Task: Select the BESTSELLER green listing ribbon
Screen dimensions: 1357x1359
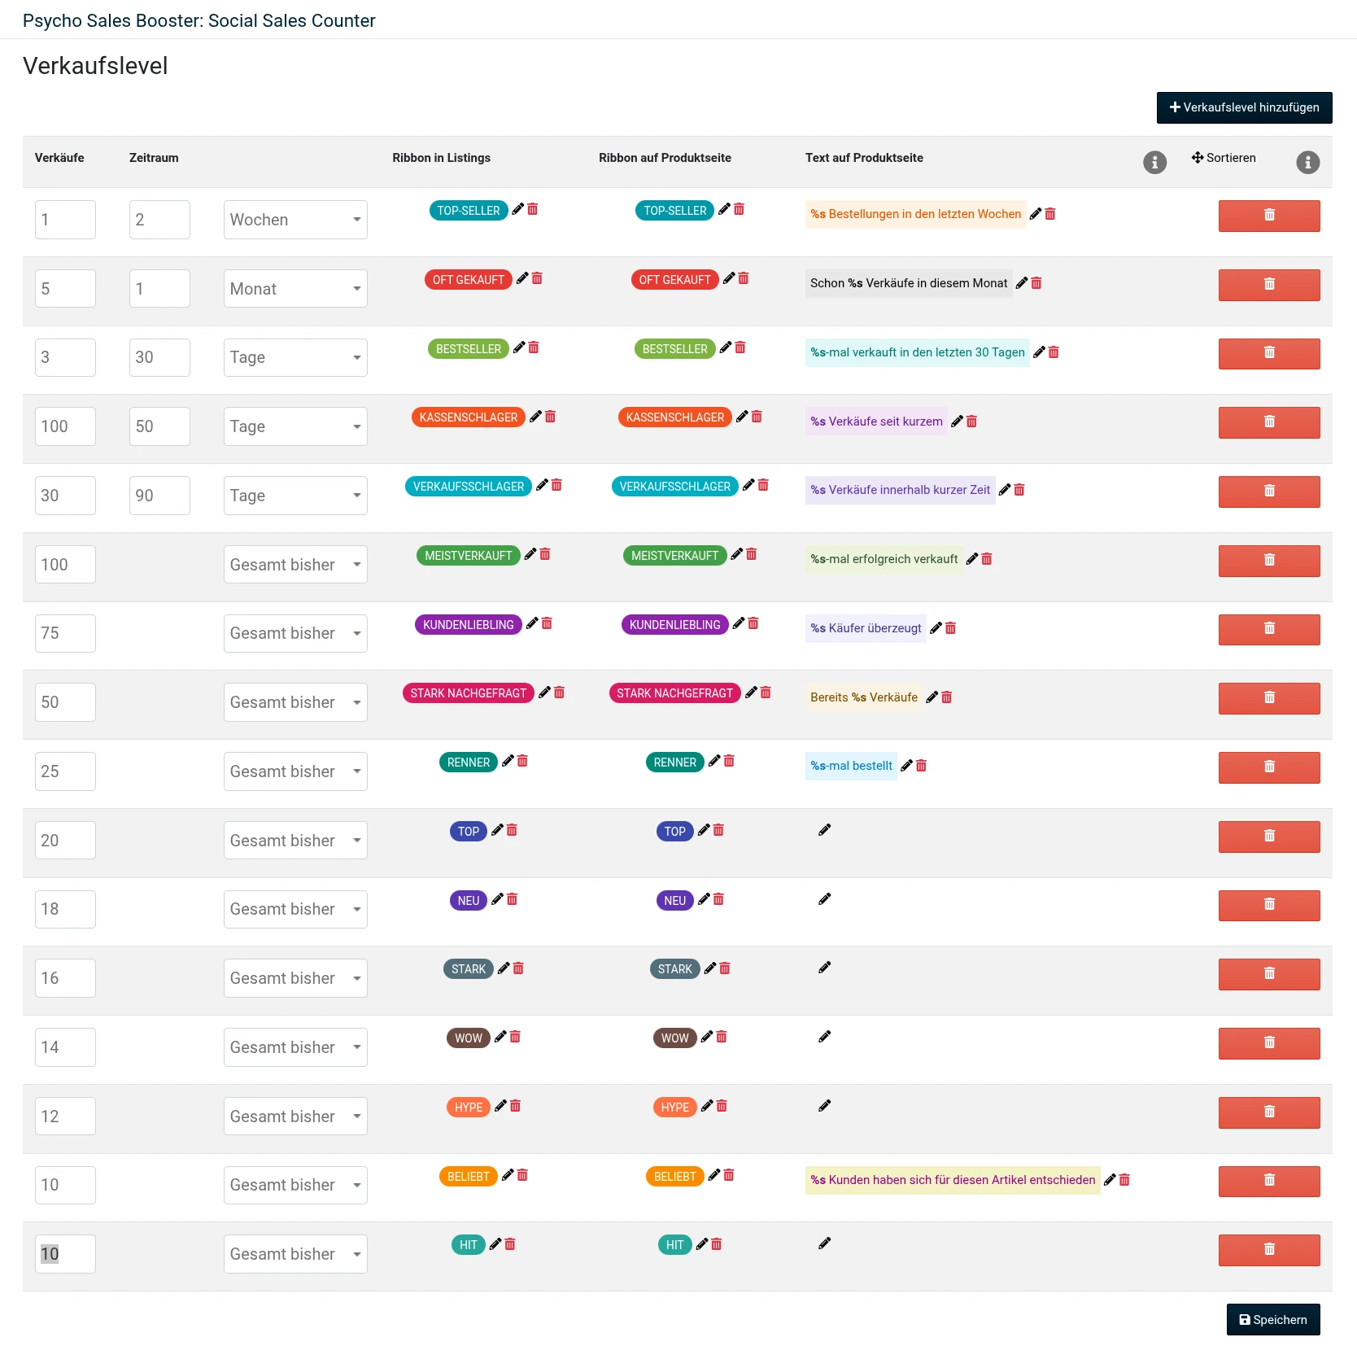Action: coord(469,348)
